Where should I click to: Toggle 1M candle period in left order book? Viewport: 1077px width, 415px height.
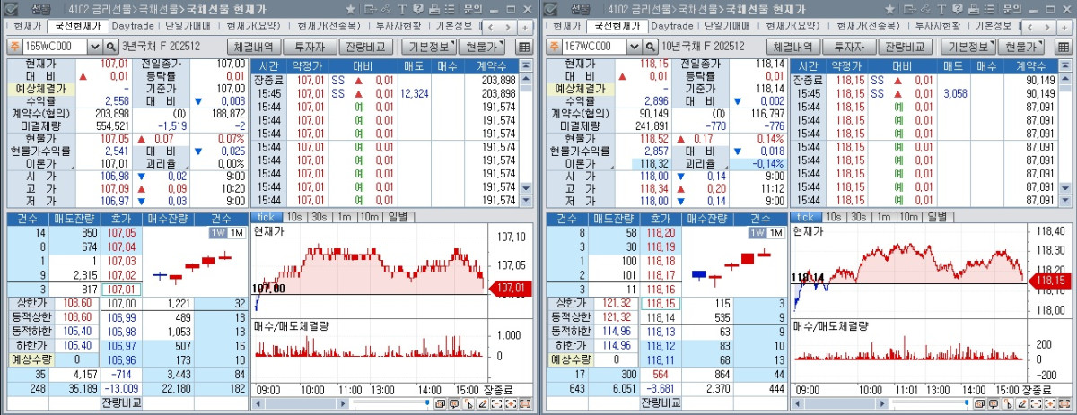(236, 233)
